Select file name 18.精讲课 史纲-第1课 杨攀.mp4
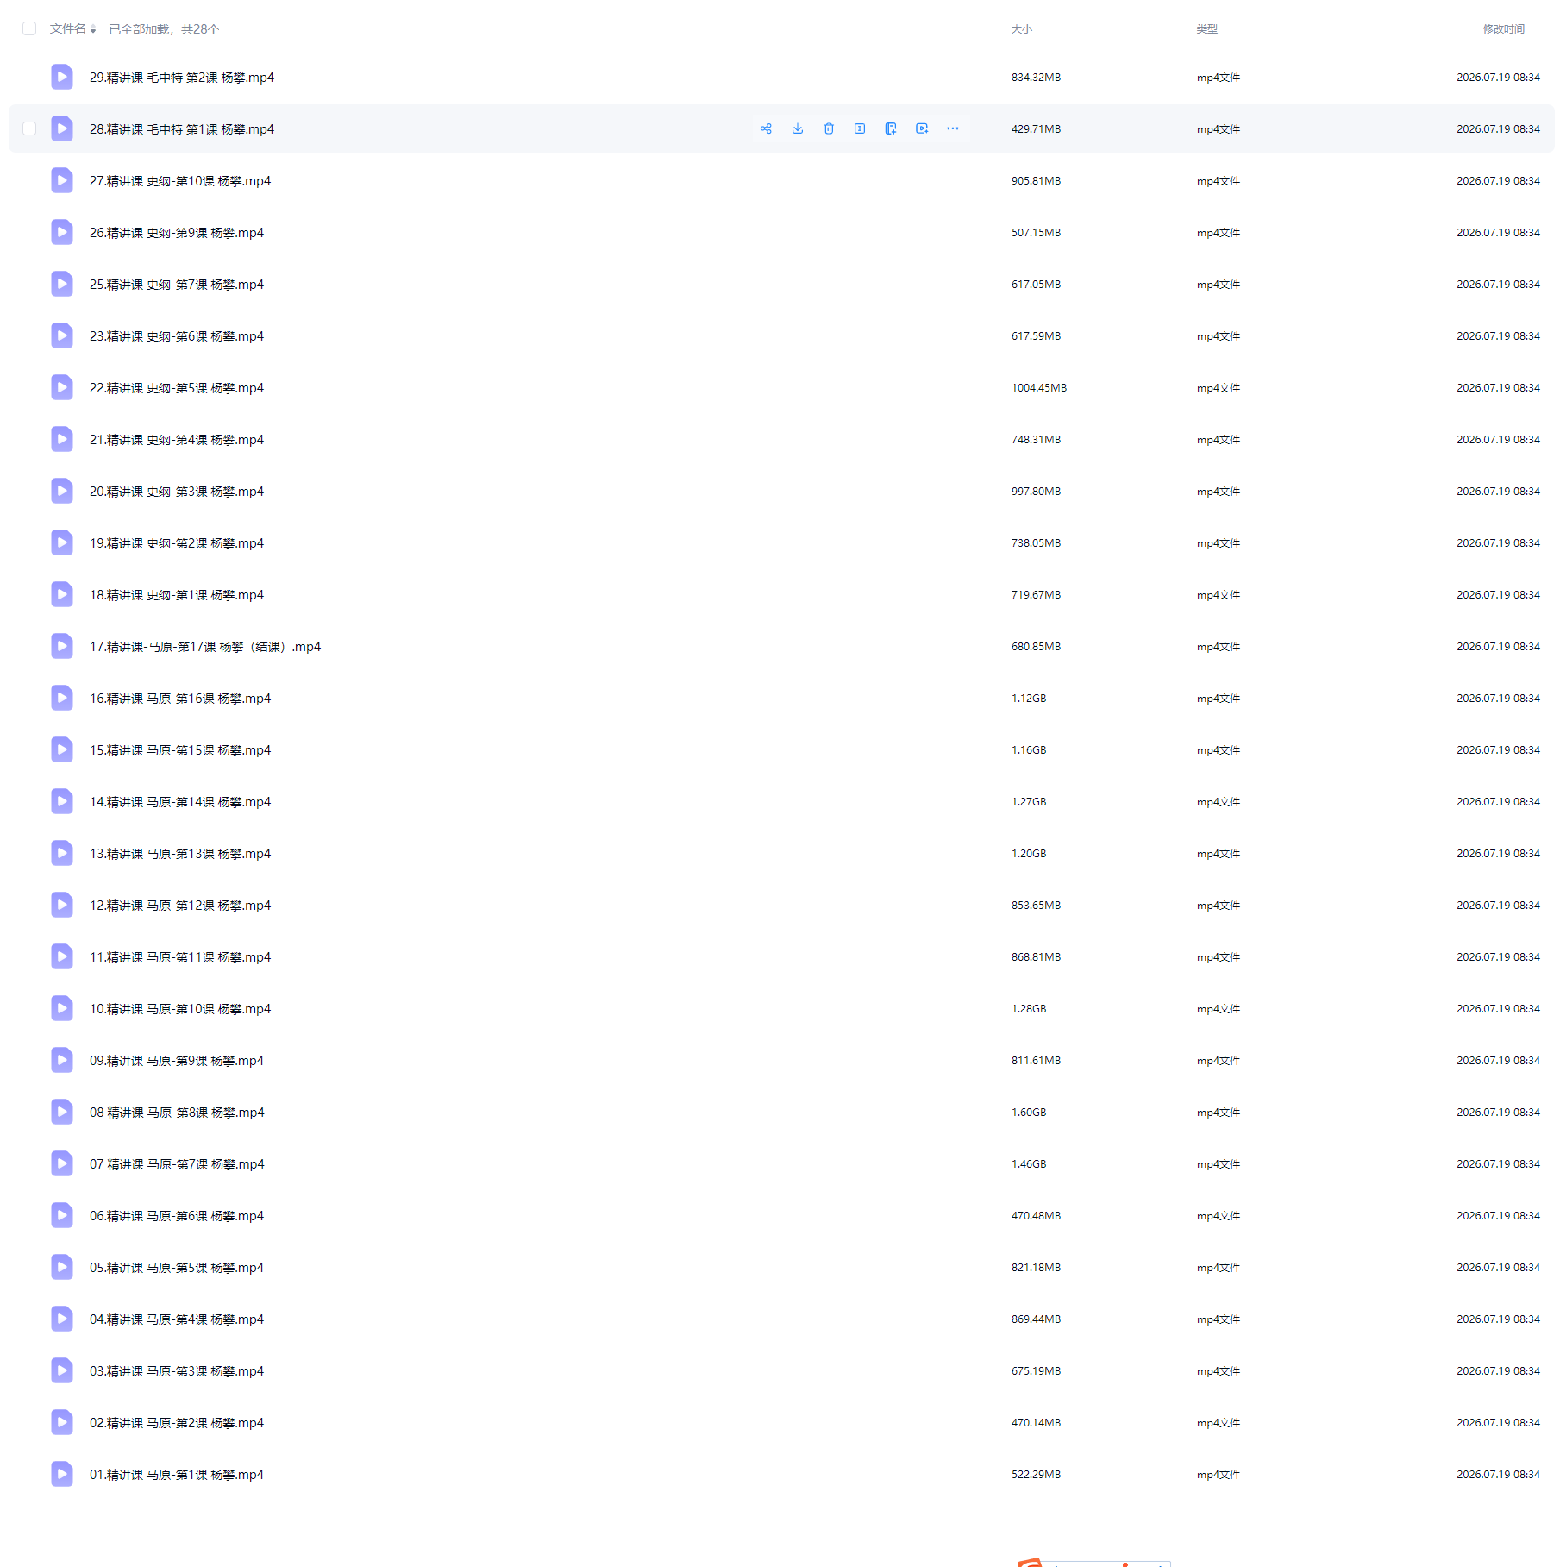 [x=177, y=595]
